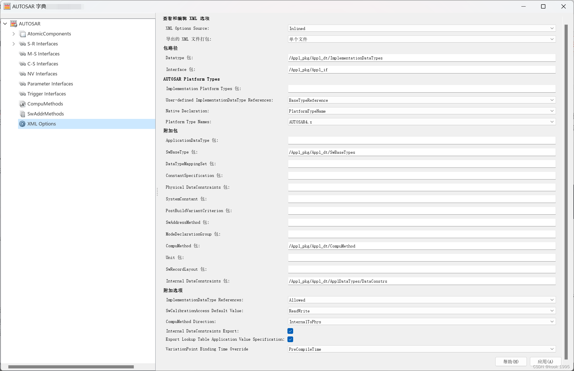
Task: Click the SystemConstant package field
Action: 422,199
